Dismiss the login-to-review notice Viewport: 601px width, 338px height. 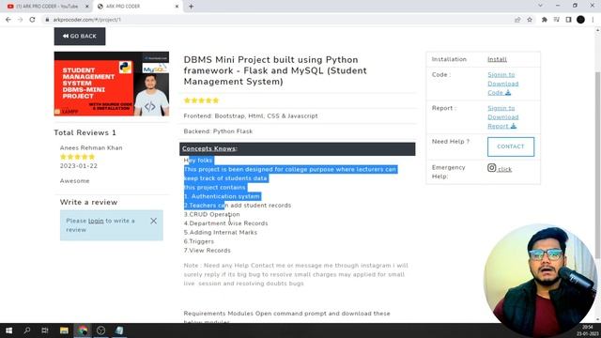tap(153, 222)
